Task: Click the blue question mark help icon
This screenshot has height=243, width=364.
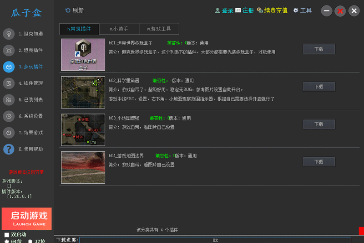Action: click(9, 149)
